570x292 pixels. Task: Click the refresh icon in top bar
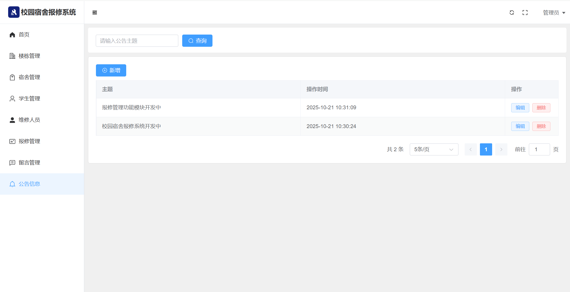[512, 12]
